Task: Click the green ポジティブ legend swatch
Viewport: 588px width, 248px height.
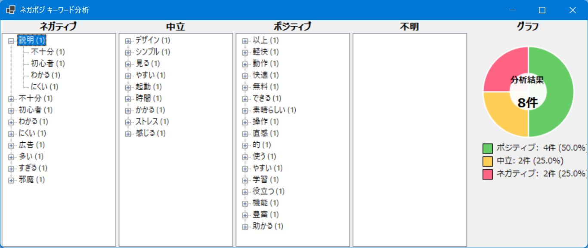Action: pyautogui.click(x=488, y=149)
